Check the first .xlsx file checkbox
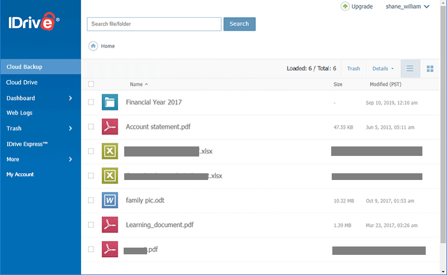447x275 pixels. pos(91,151)
